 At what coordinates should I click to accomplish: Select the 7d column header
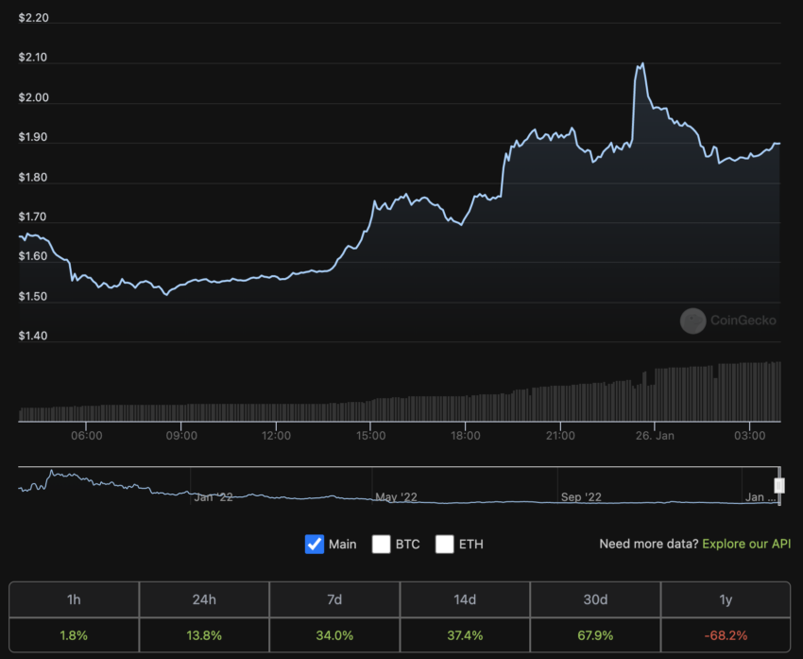(x=334, y=599)
